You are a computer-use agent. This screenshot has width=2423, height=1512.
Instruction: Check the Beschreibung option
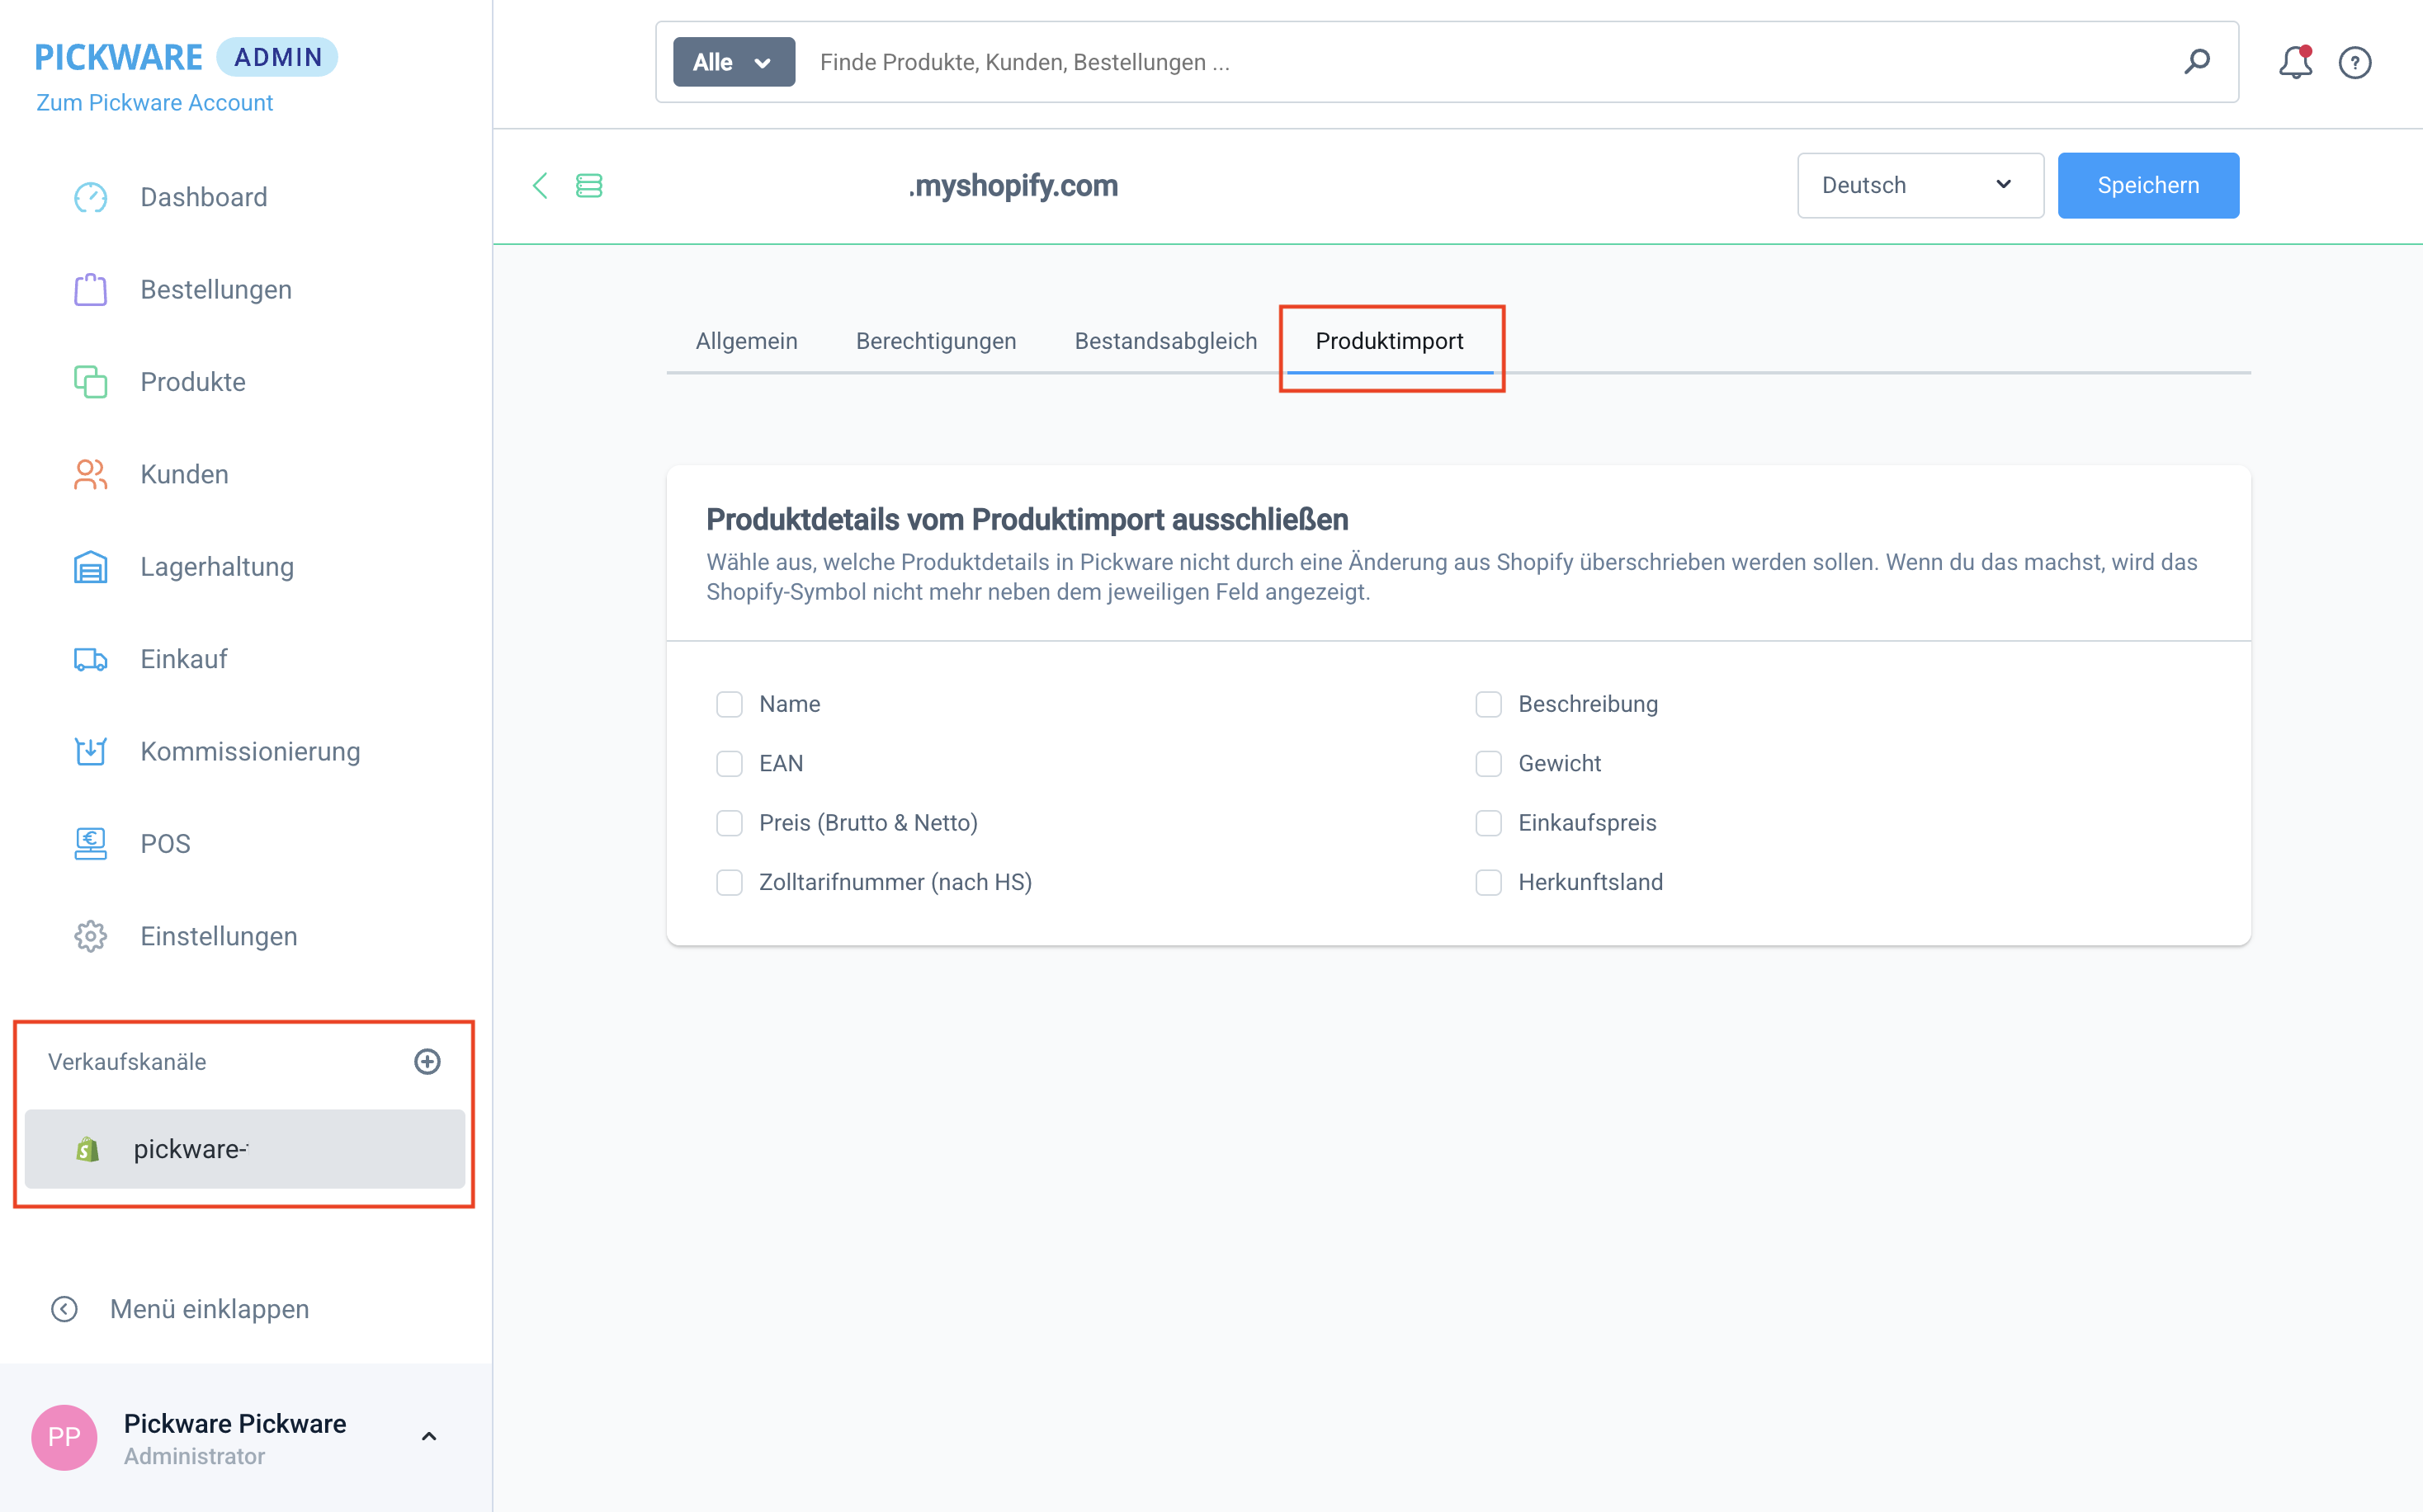1488,704
